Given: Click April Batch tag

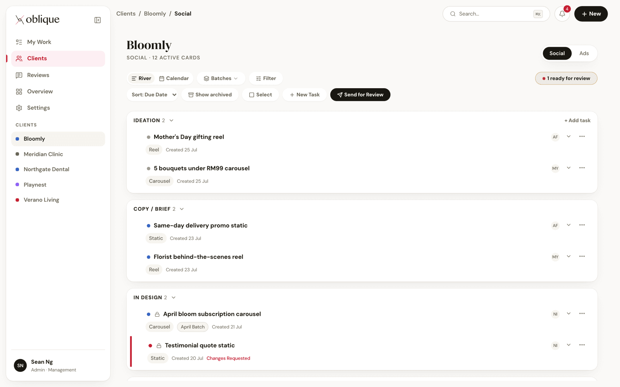Looking at the screenshot, I should click(x=193, y=327).
